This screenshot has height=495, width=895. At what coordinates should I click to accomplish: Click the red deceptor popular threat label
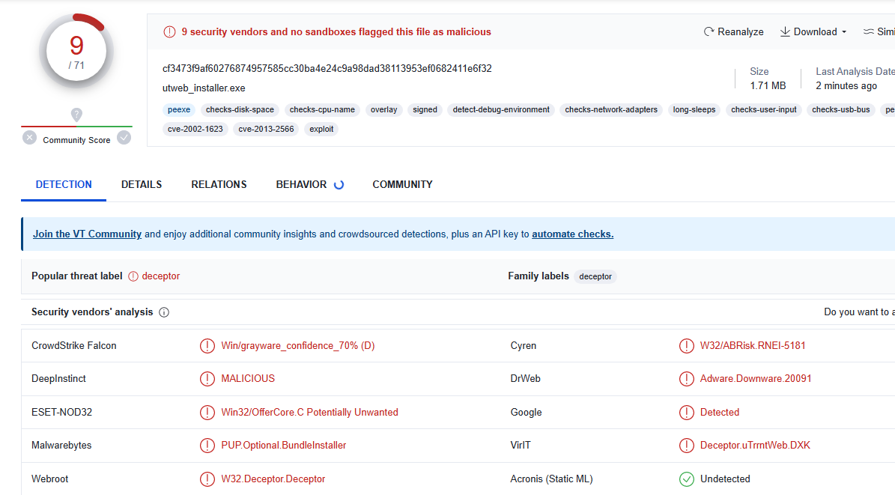[160, 276]
